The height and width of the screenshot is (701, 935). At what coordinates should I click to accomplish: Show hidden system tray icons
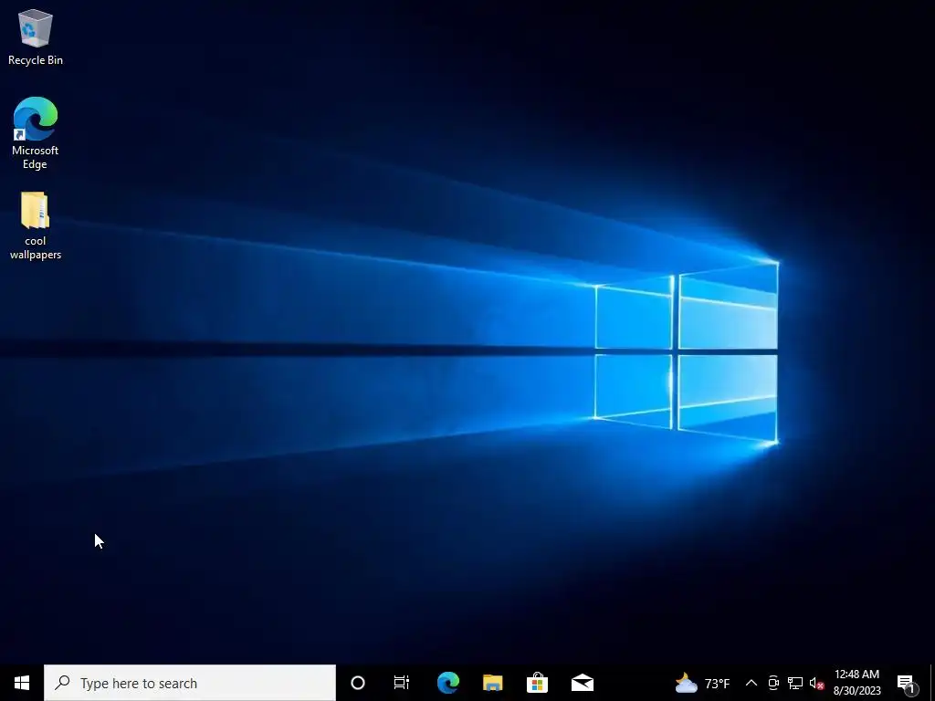pos(751,683)
